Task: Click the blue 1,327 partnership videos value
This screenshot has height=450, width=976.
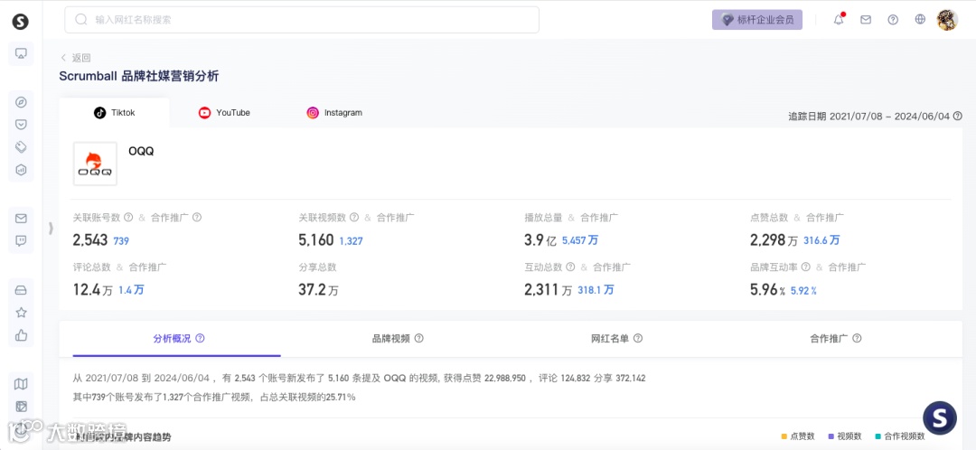Action: [351, 241]
